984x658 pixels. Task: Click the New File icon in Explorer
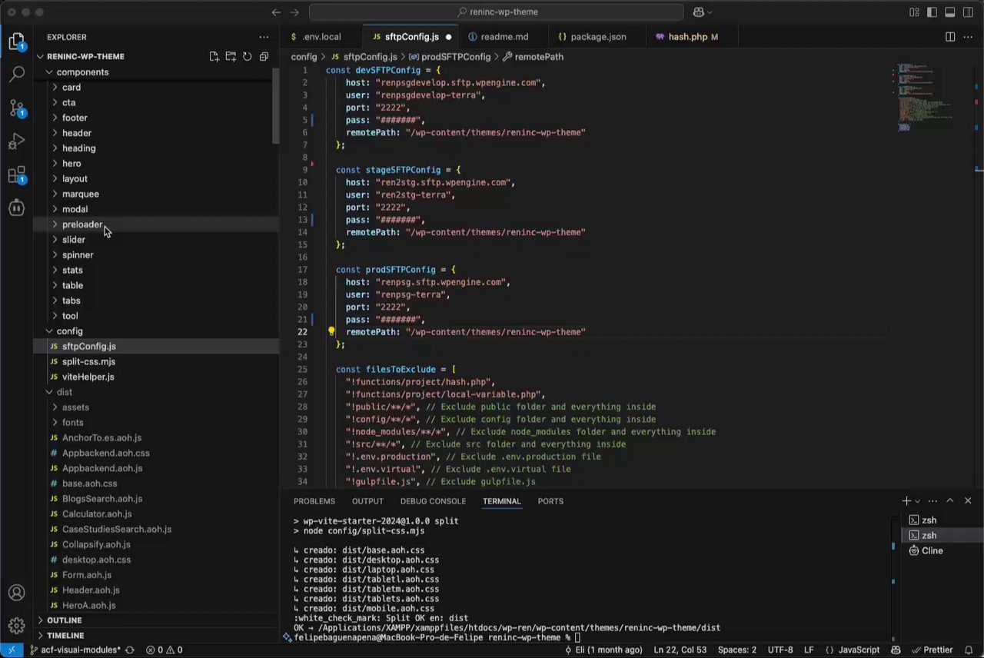[214, 56]
